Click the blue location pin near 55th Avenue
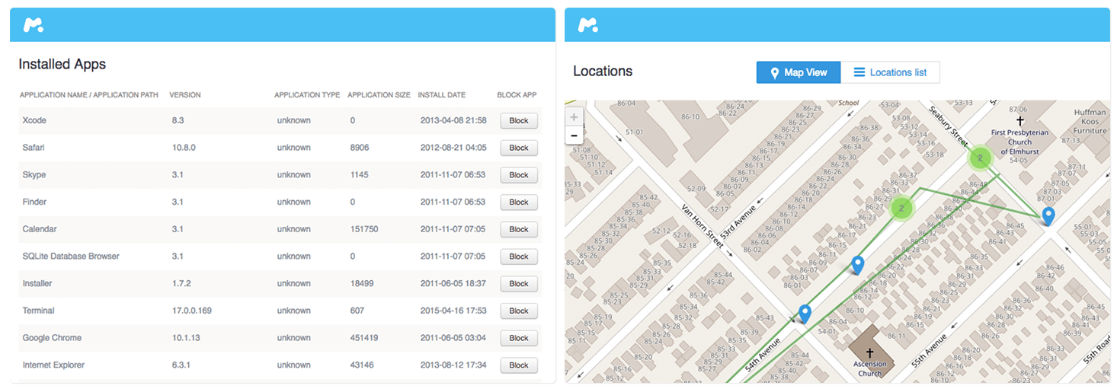This screenshot has width=1117, height=392. [x=1048, y=215]
